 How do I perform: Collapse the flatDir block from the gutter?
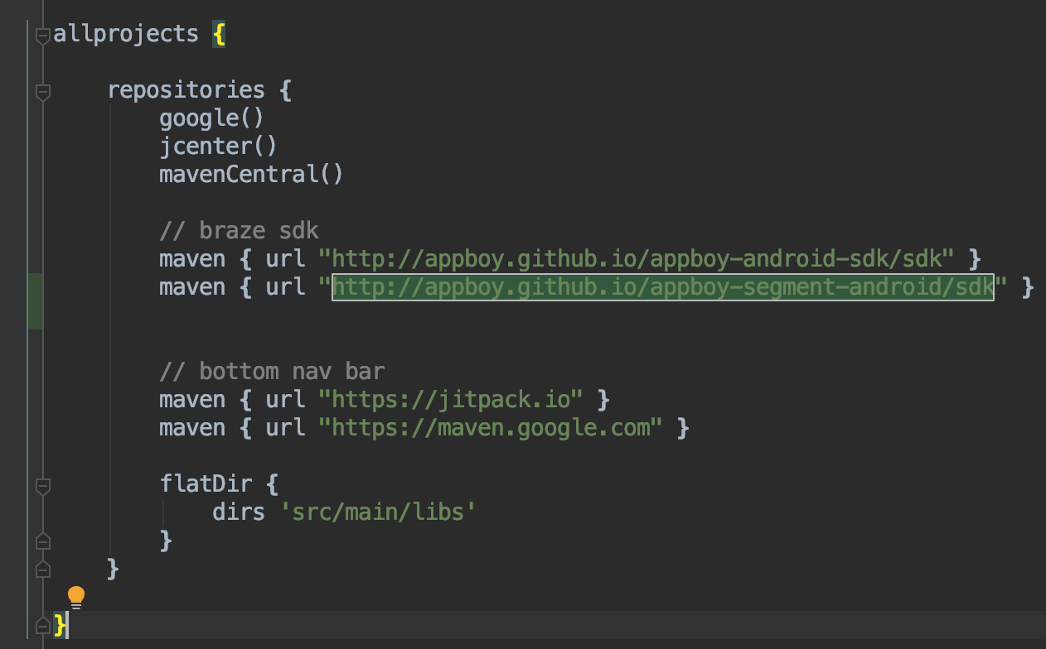point(42,488)
